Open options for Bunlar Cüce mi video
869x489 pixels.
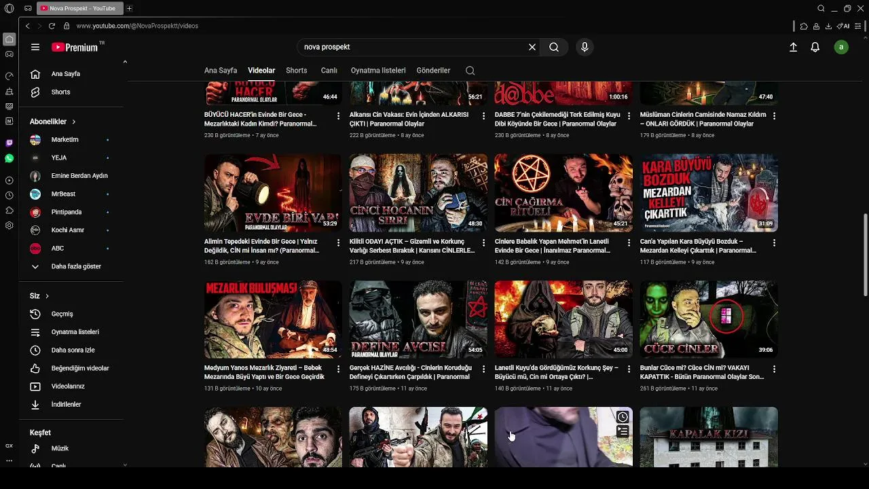click(774, 369)
